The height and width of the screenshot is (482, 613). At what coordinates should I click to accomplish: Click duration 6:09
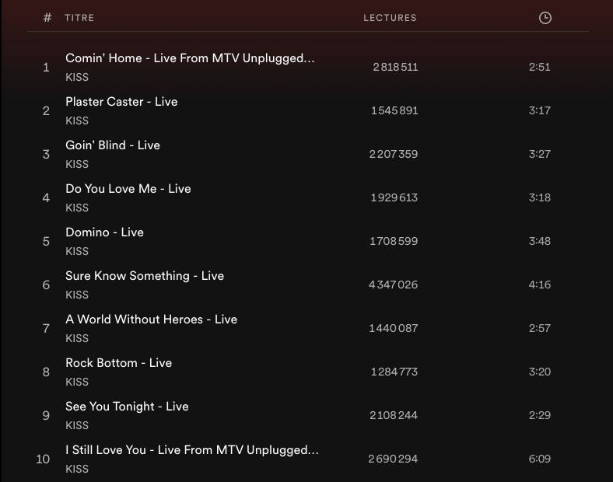540,459
